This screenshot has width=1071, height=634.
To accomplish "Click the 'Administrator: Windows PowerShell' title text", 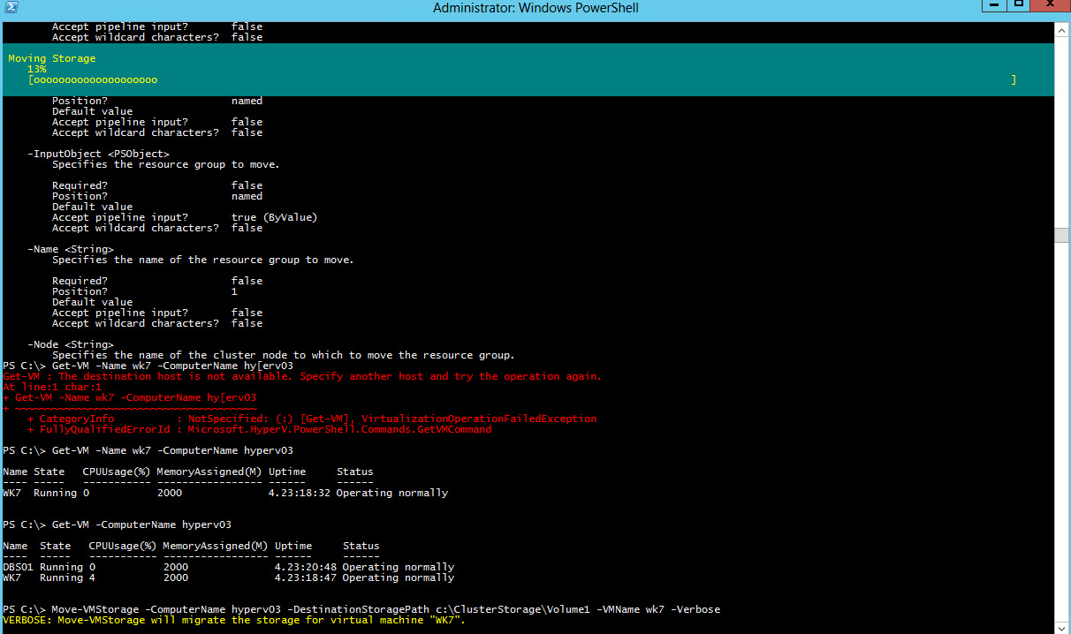I will (535, 8).
